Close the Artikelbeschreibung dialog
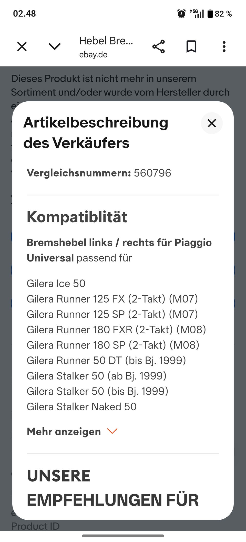The width and height of the screenshot is (246, 542). click(x=212, y=123)
